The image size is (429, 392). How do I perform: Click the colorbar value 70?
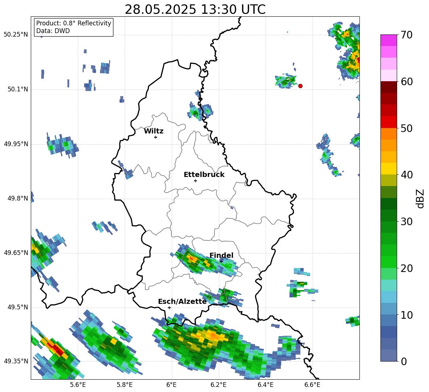[x=407, y=35]
